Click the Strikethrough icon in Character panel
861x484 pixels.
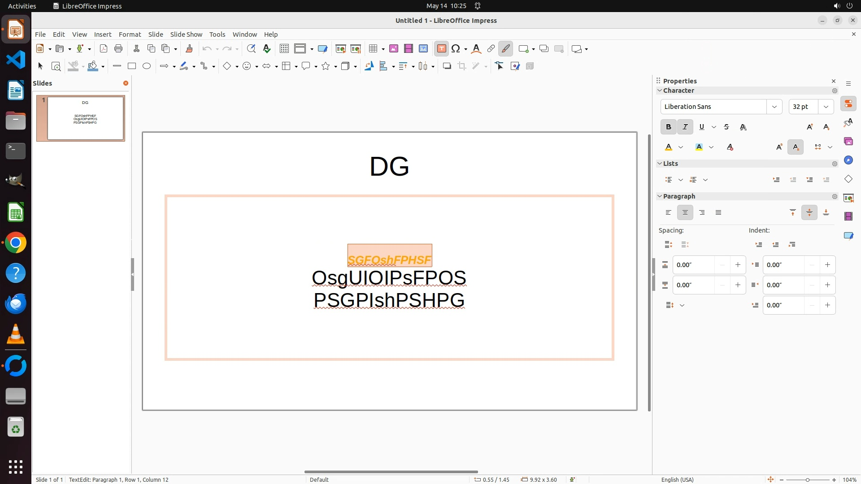(x=726, y=127)
